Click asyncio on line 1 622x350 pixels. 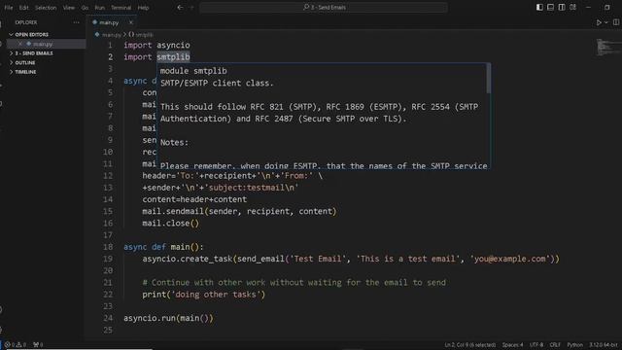coord(173,46)
